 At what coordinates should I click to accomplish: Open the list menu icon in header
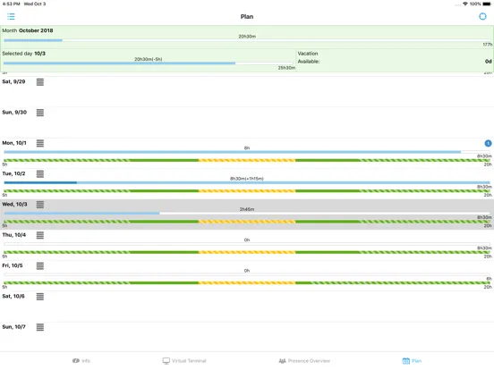click(11, 16)
